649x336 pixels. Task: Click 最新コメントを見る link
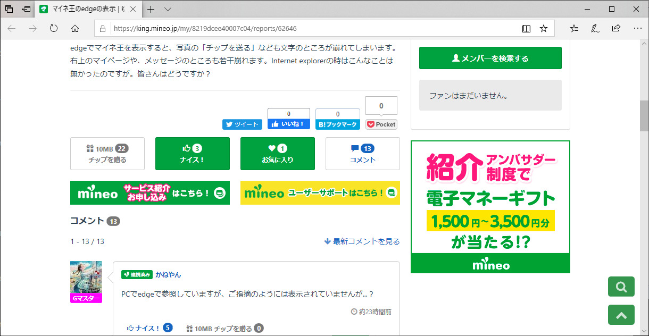pos(362,241)
